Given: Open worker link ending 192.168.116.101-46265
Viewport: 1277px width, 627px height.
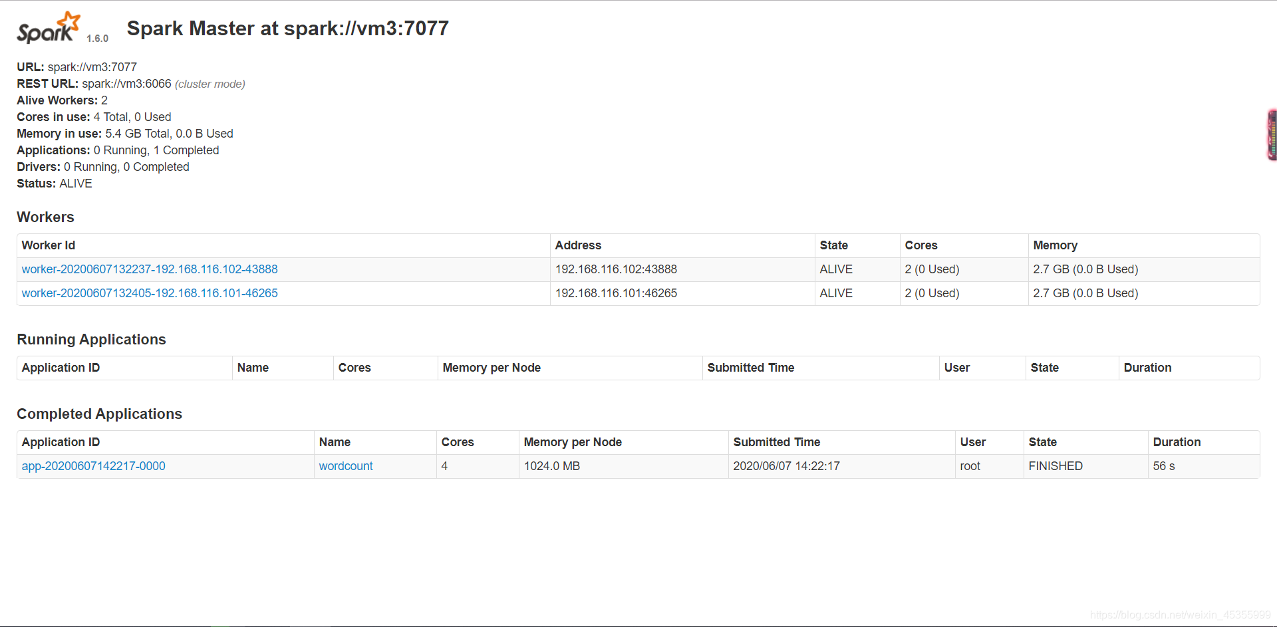Looking at the screenshot, I should (x=150, y=293).
